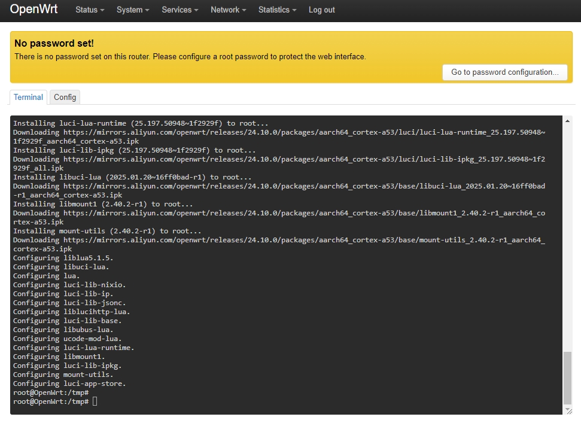Viewport: 581px width, 429px height.
Task: Click the terminal scrollbar thumb
Action: [x=567, y=378]
